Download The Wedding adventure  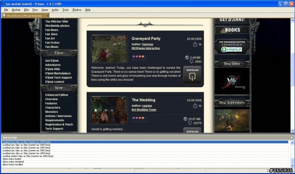click(x=192, y=130)
